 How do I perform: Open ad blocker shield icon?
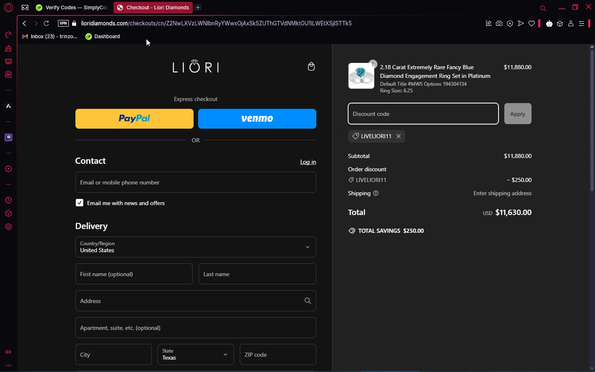[510, 23]
